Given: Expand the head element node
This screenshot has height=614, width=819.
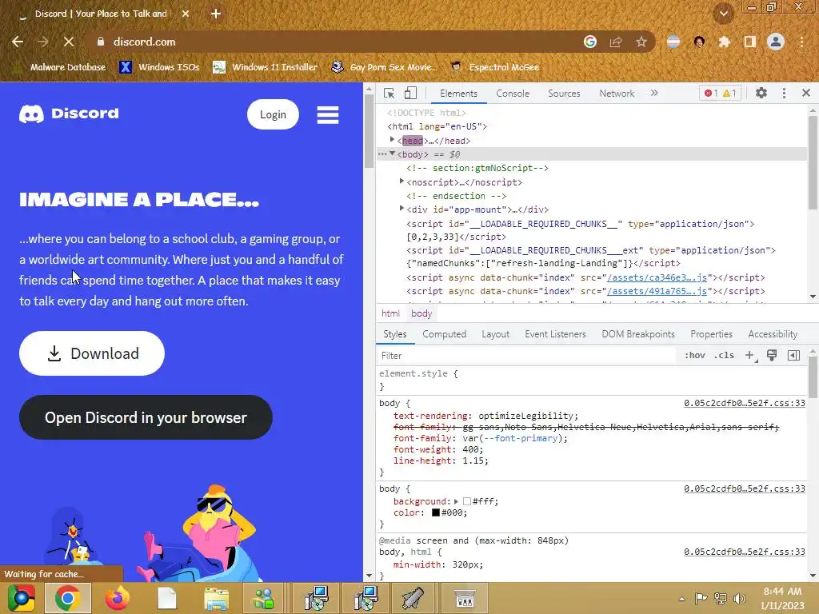Looking at the screenshot, I should click(x=392, y=140).
